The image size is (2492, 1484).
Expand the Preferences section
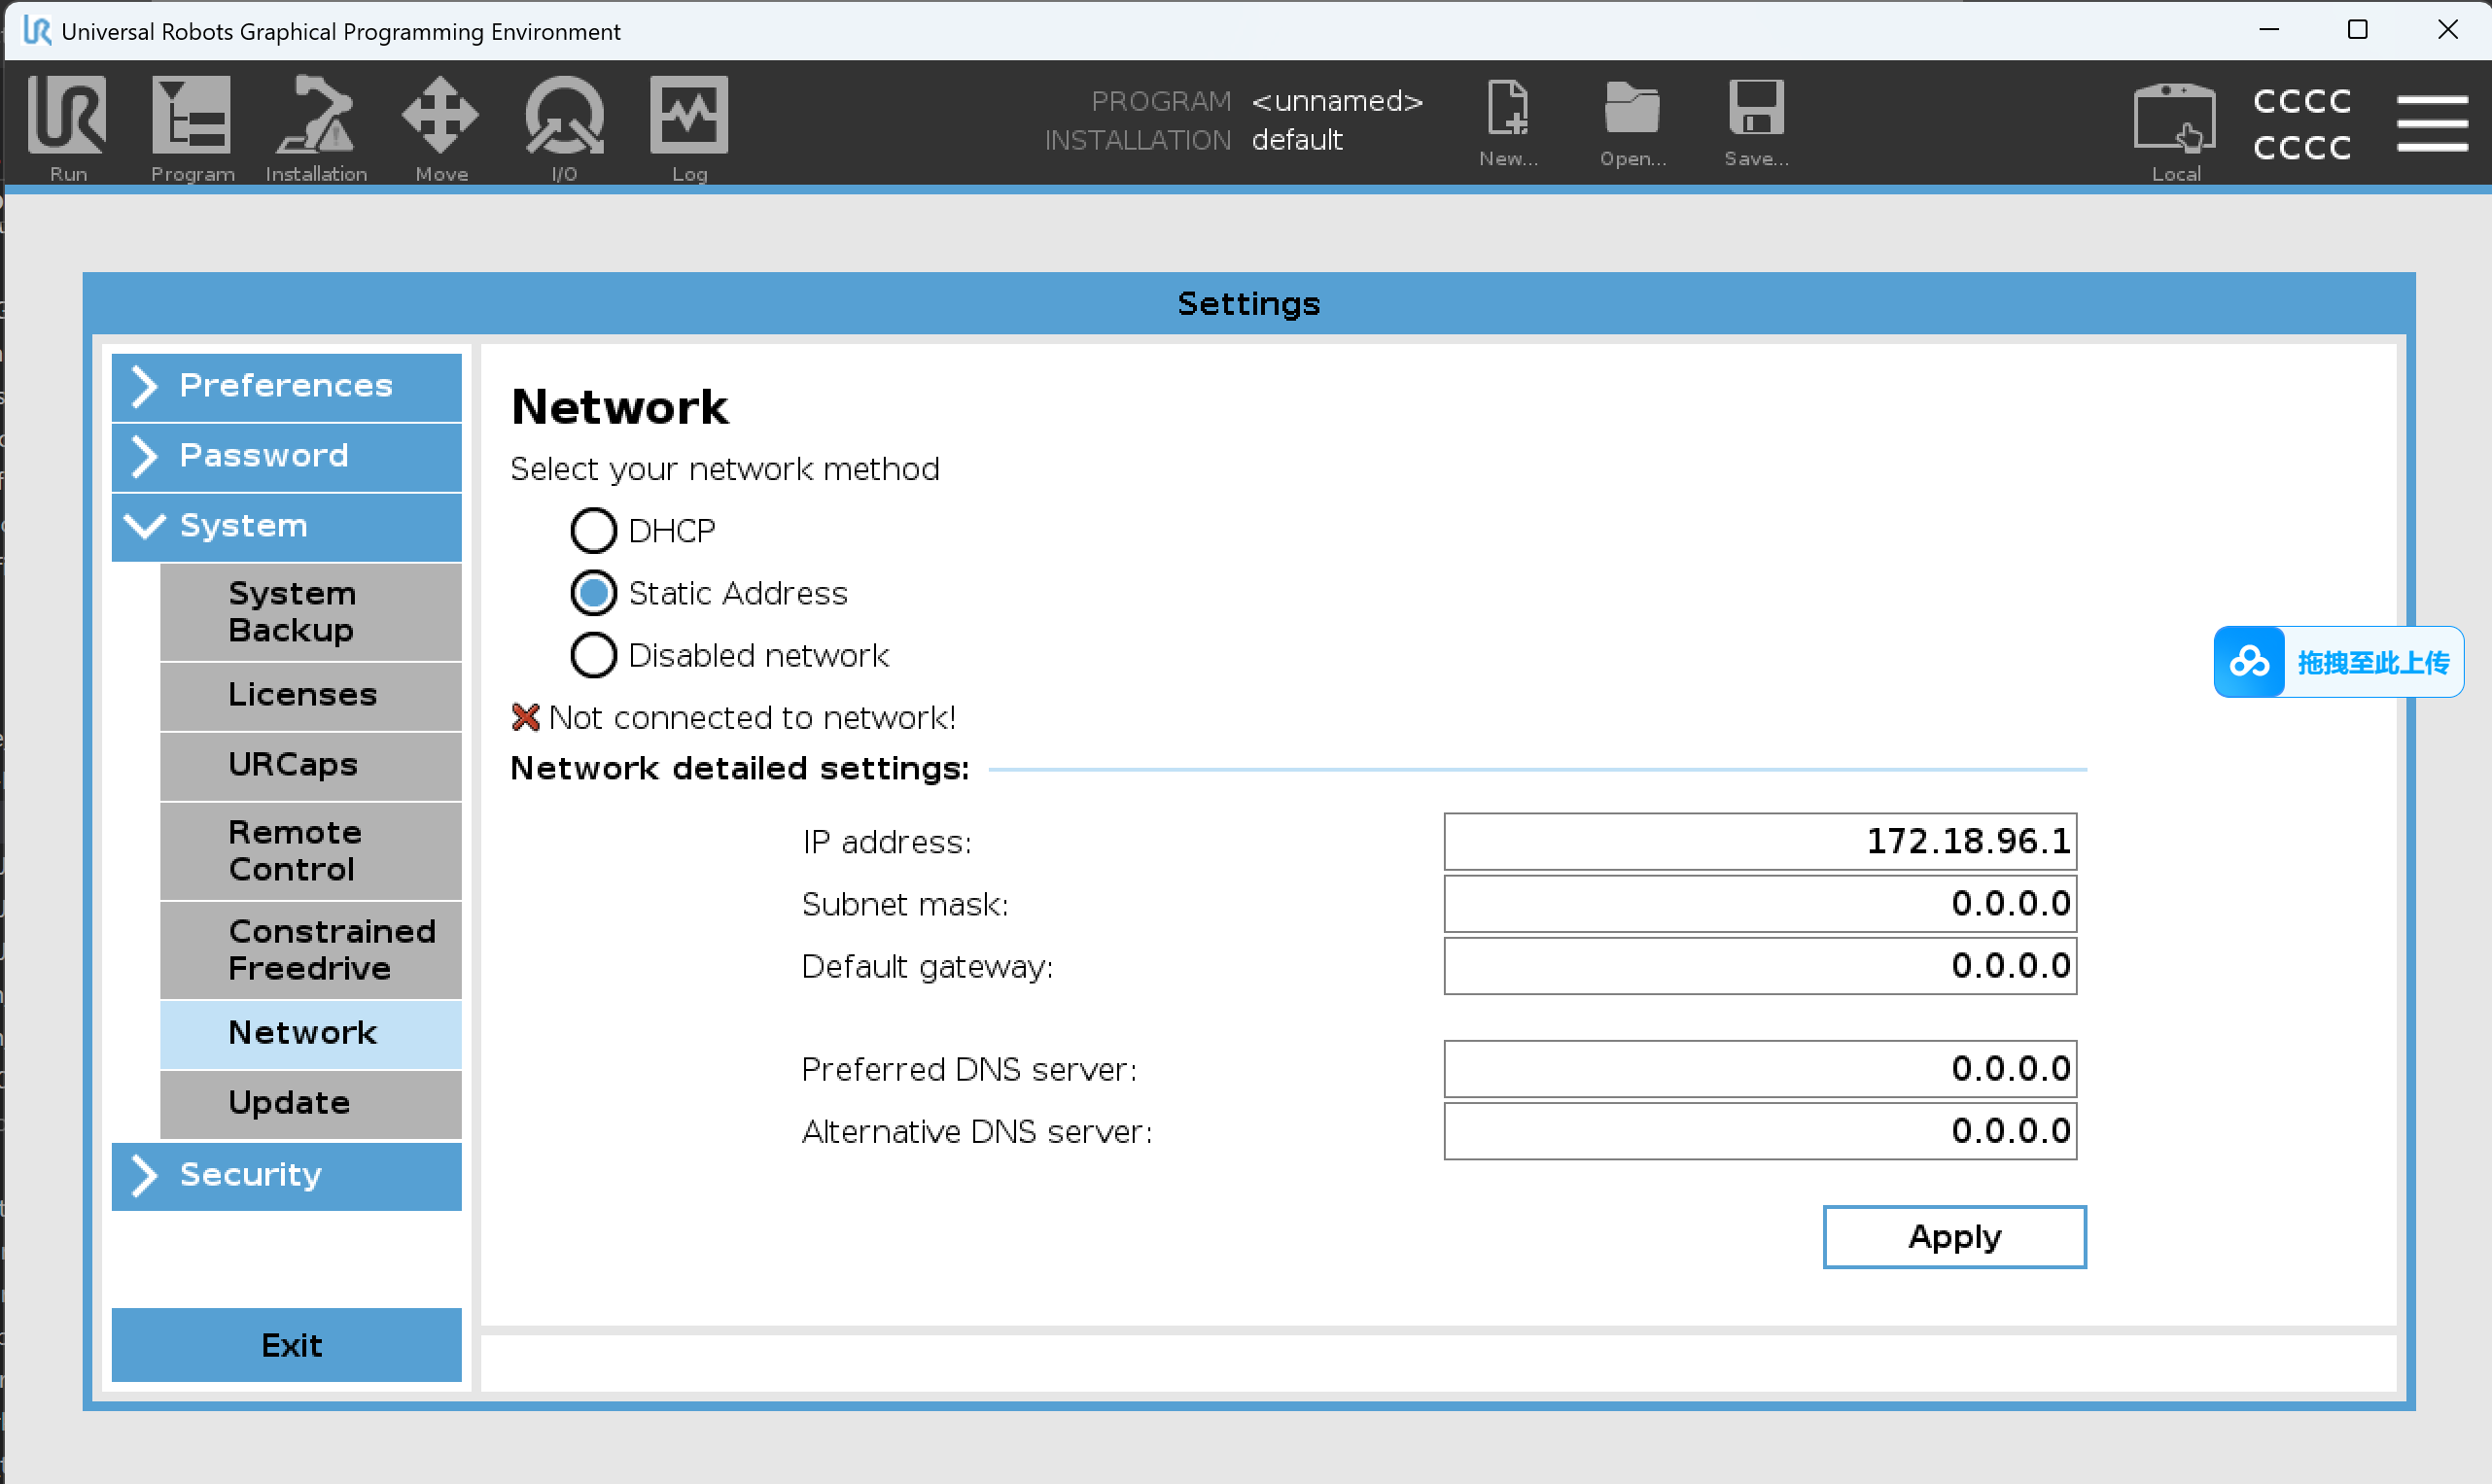pos(286,386)
